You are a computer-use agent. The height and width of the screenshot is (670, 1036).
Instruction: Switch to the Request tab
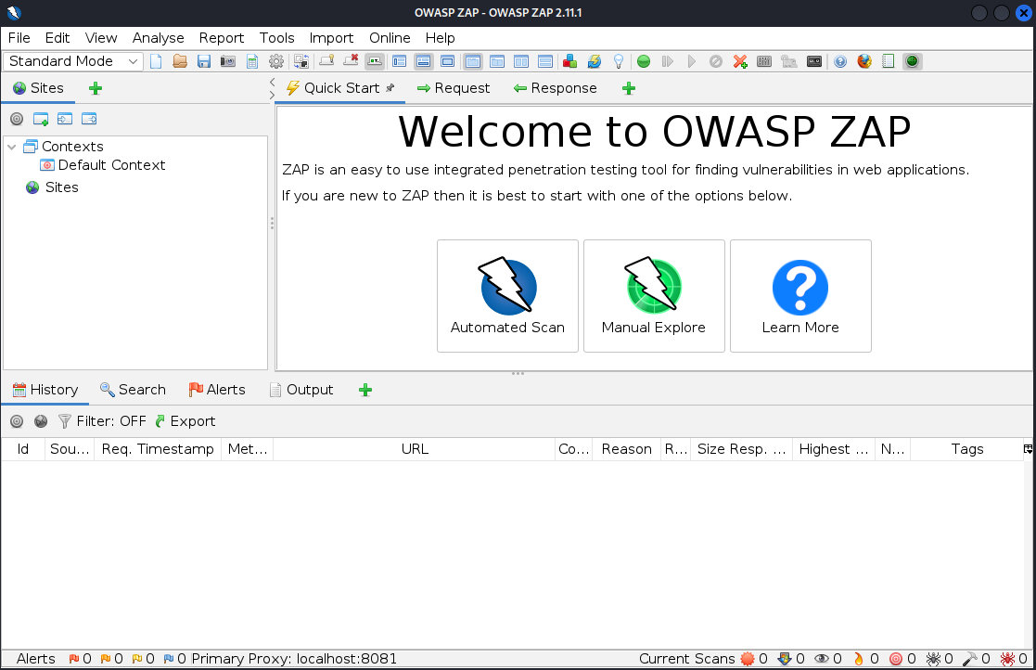pyautogui.click(x=454, y=88)
